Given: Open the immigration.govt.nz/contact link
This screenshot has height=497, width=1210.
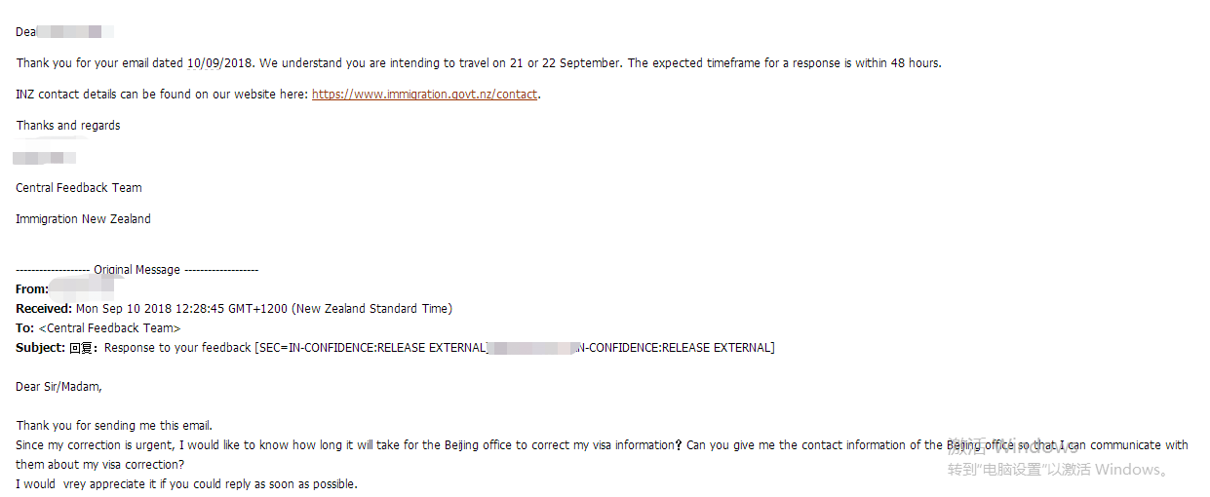Looking at the screenshot, I should coord(424,95).
